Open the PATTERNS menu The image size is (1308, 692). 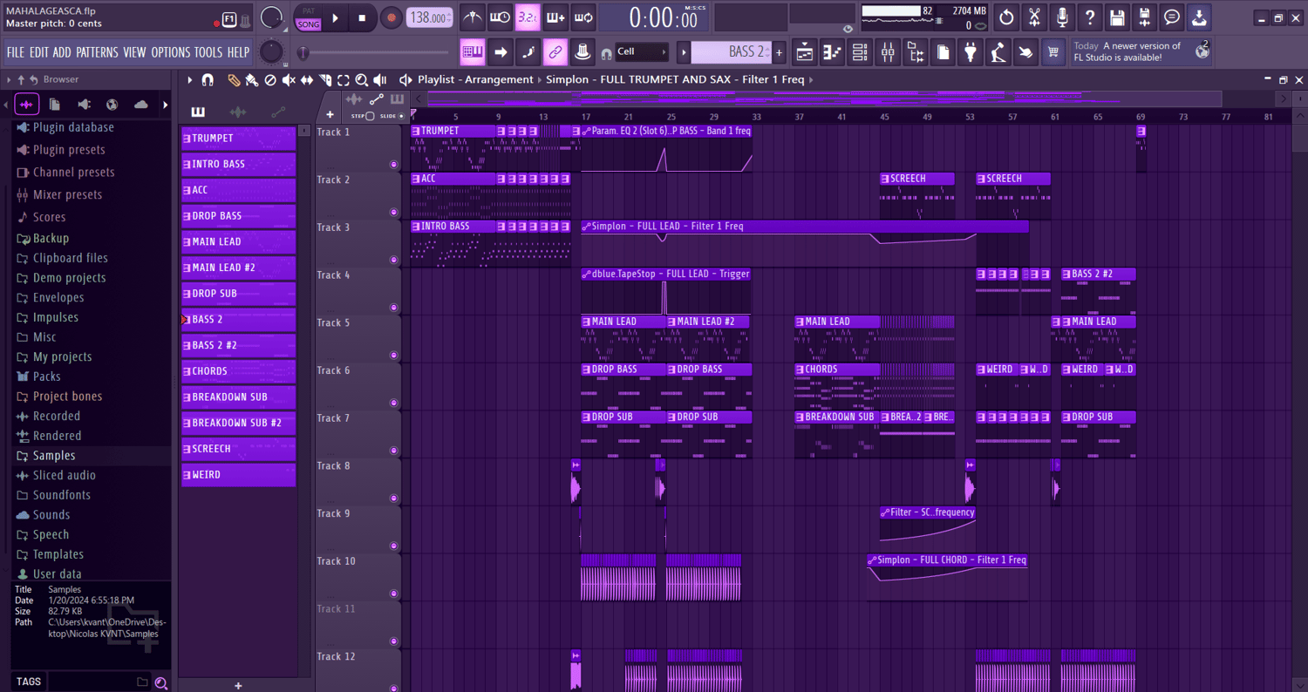(97, 52)
